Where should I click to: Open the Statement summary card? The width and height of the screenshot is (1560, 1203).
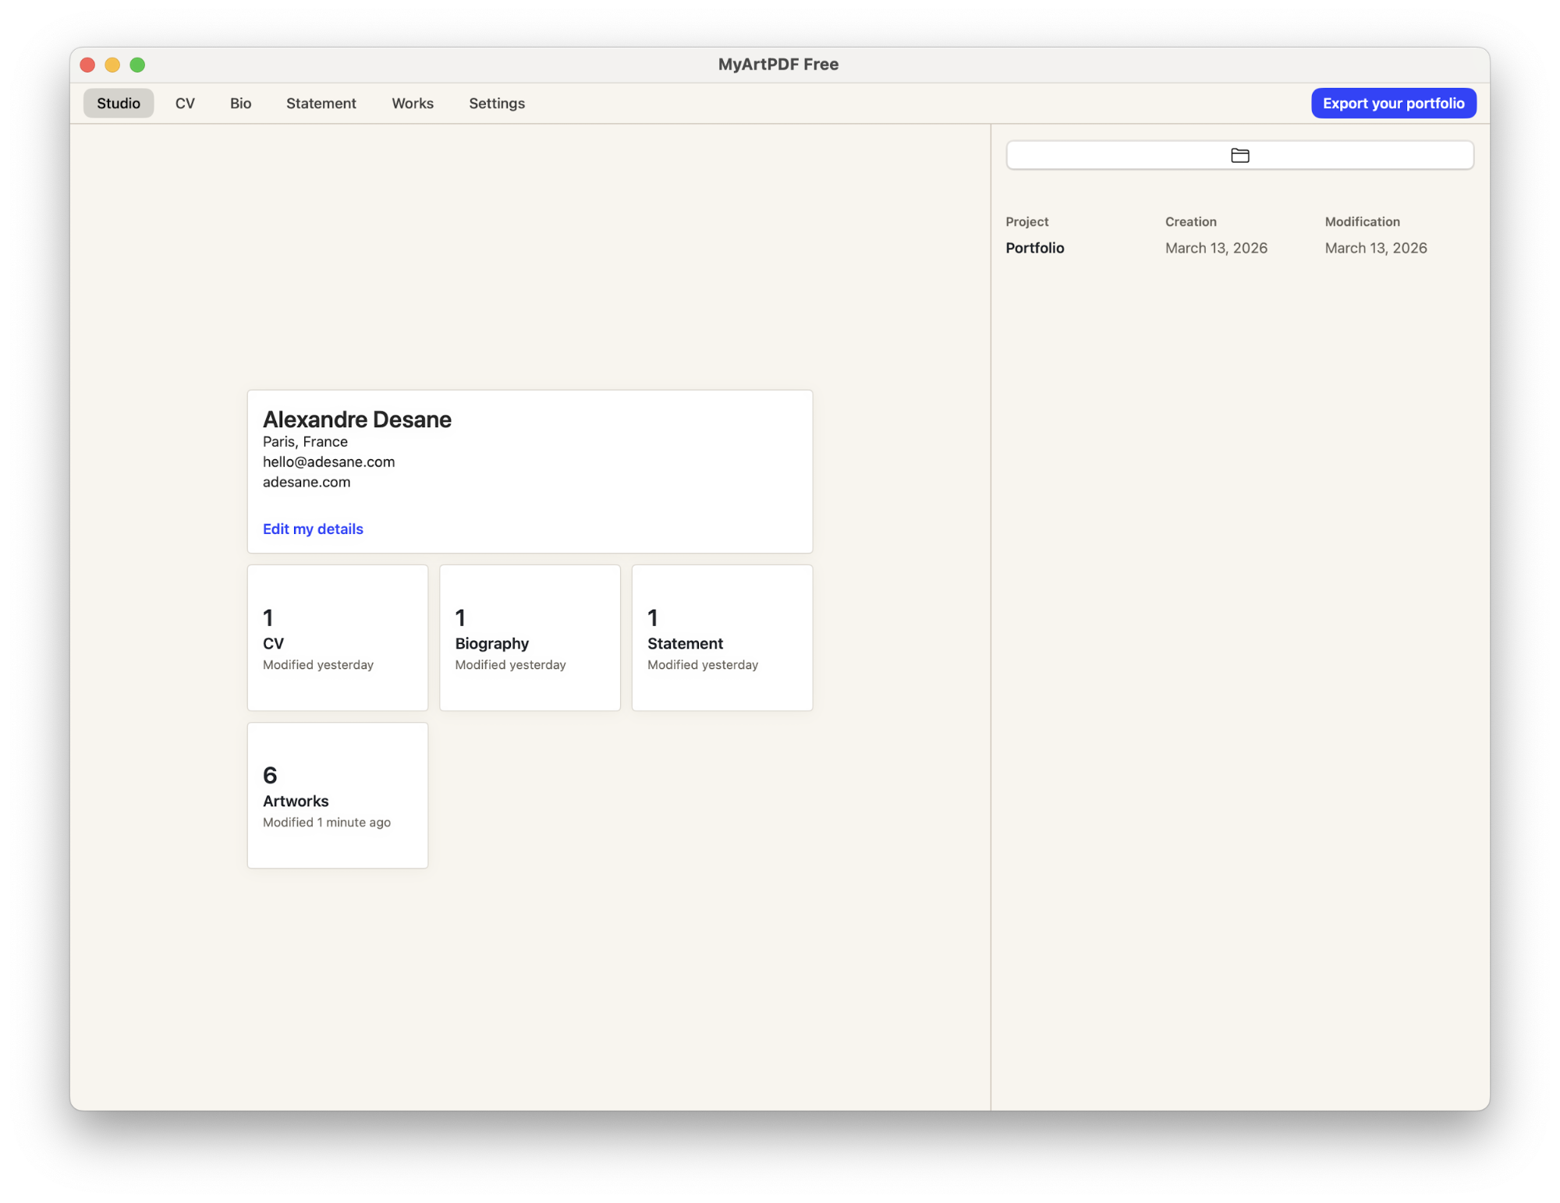tap(721, 637)
